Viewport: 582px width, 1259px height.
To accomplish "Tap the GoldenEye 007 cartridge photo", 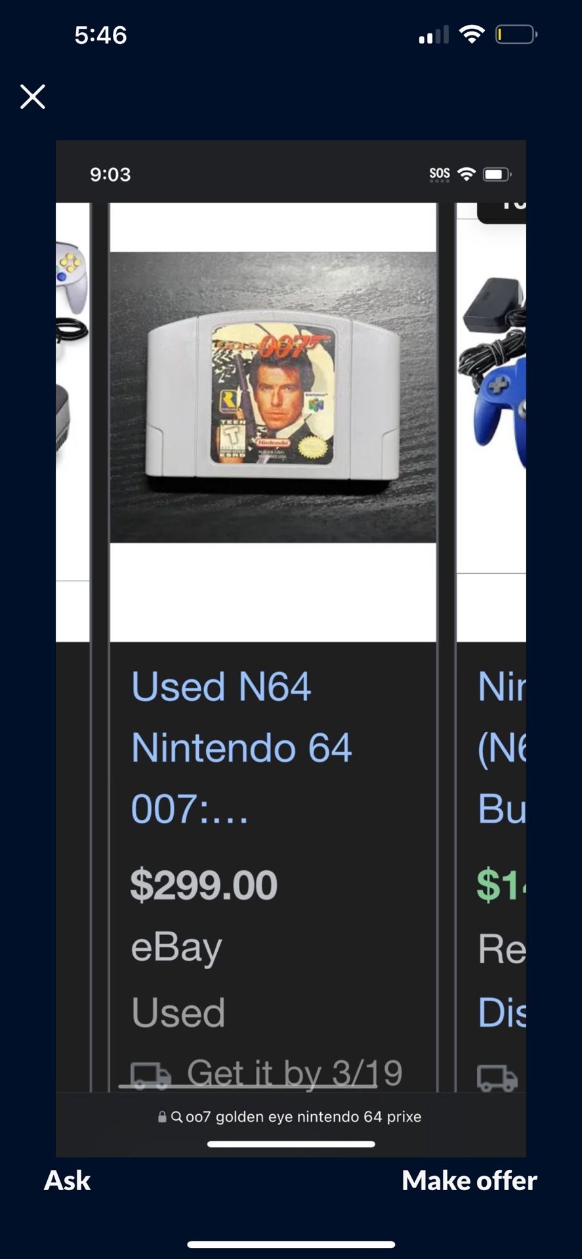I will click(273, 397).
